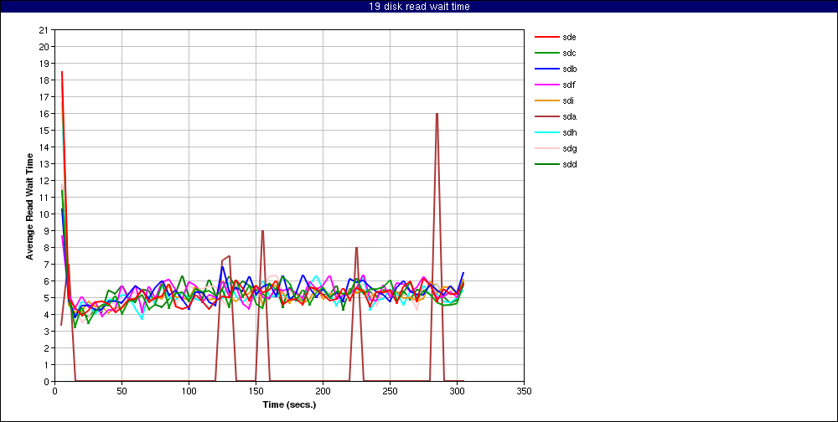Click x-axis tick label 350
Image resolution: width=838 pixels, height=422 pixels.
click(524, 391)
